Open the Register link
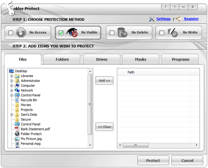208x168 pixels. 191,19
